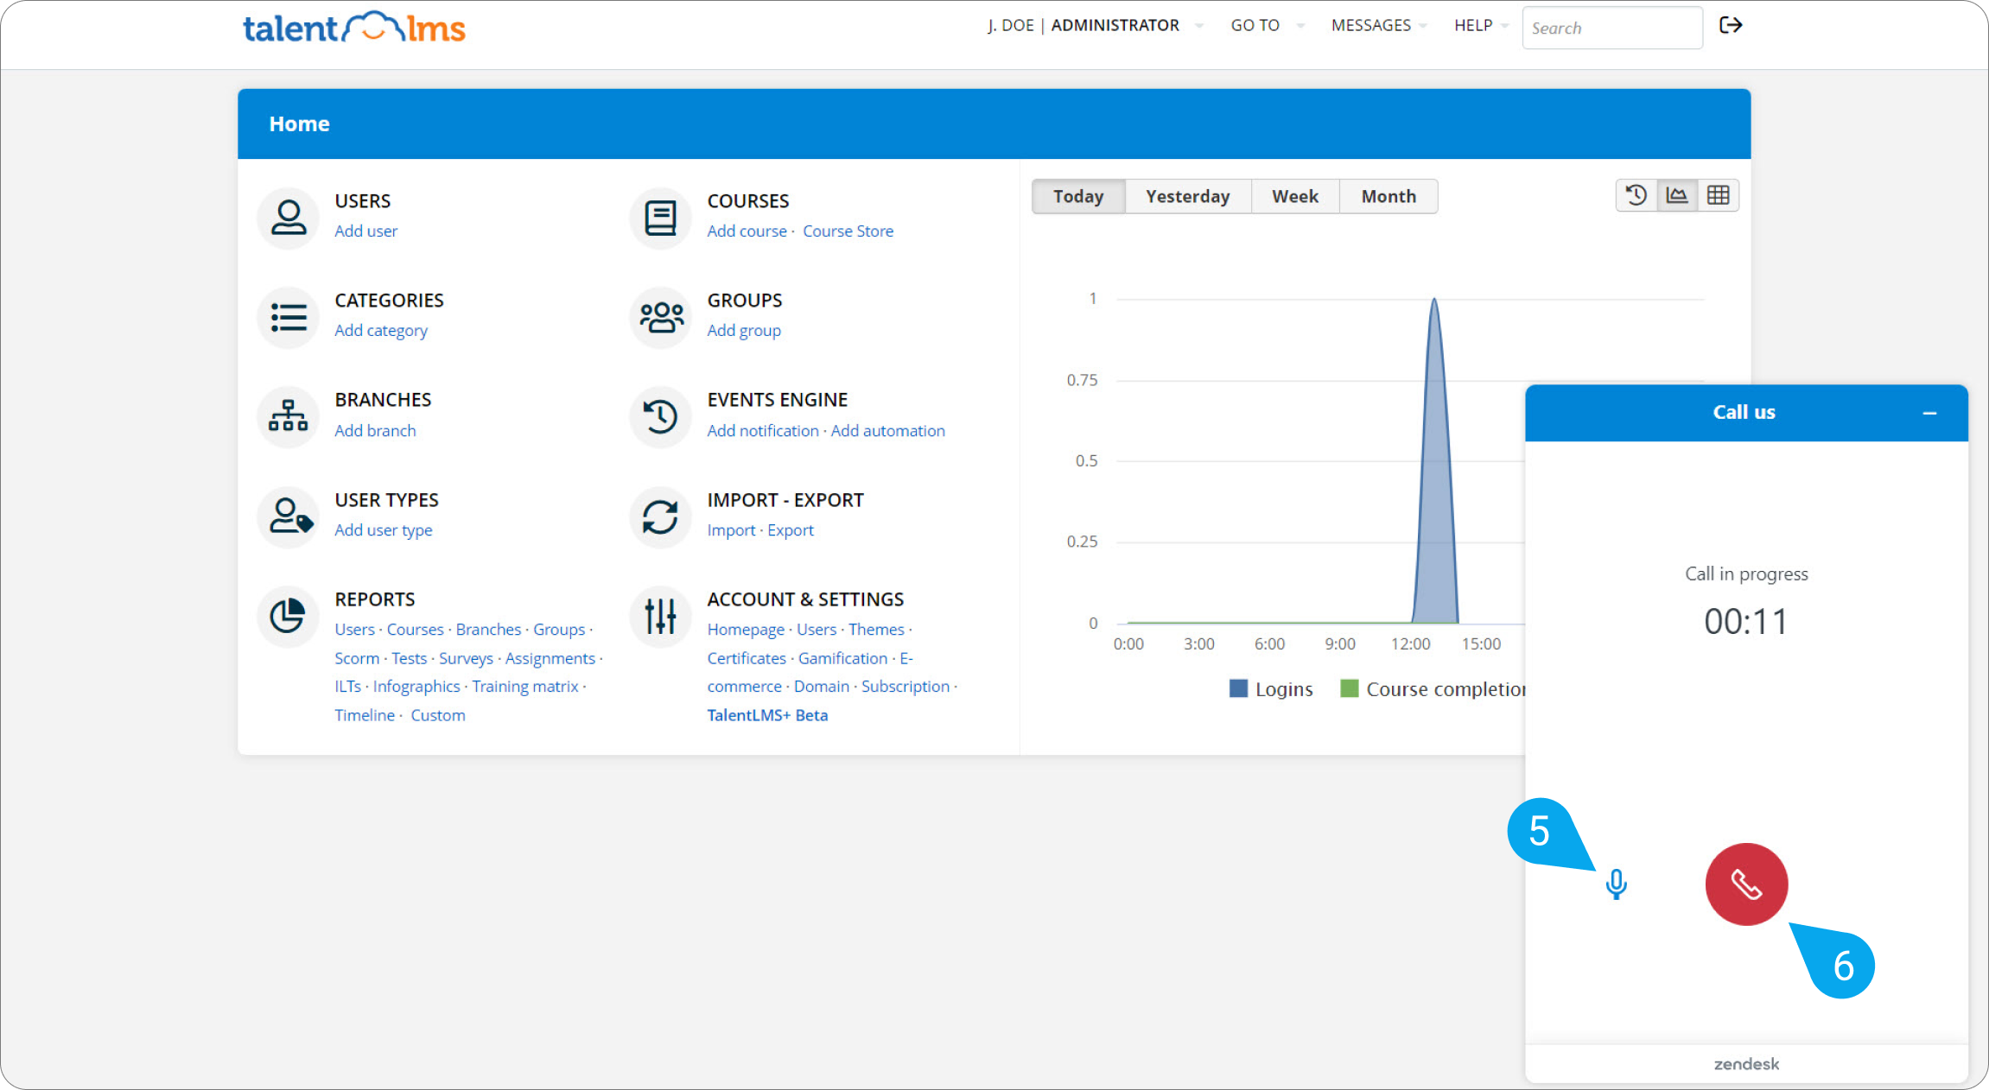The width and height of the screenshot is (1989, 1090).
Task: Click the Add group link
Action: pyautogui.click(x=744, y=330)
